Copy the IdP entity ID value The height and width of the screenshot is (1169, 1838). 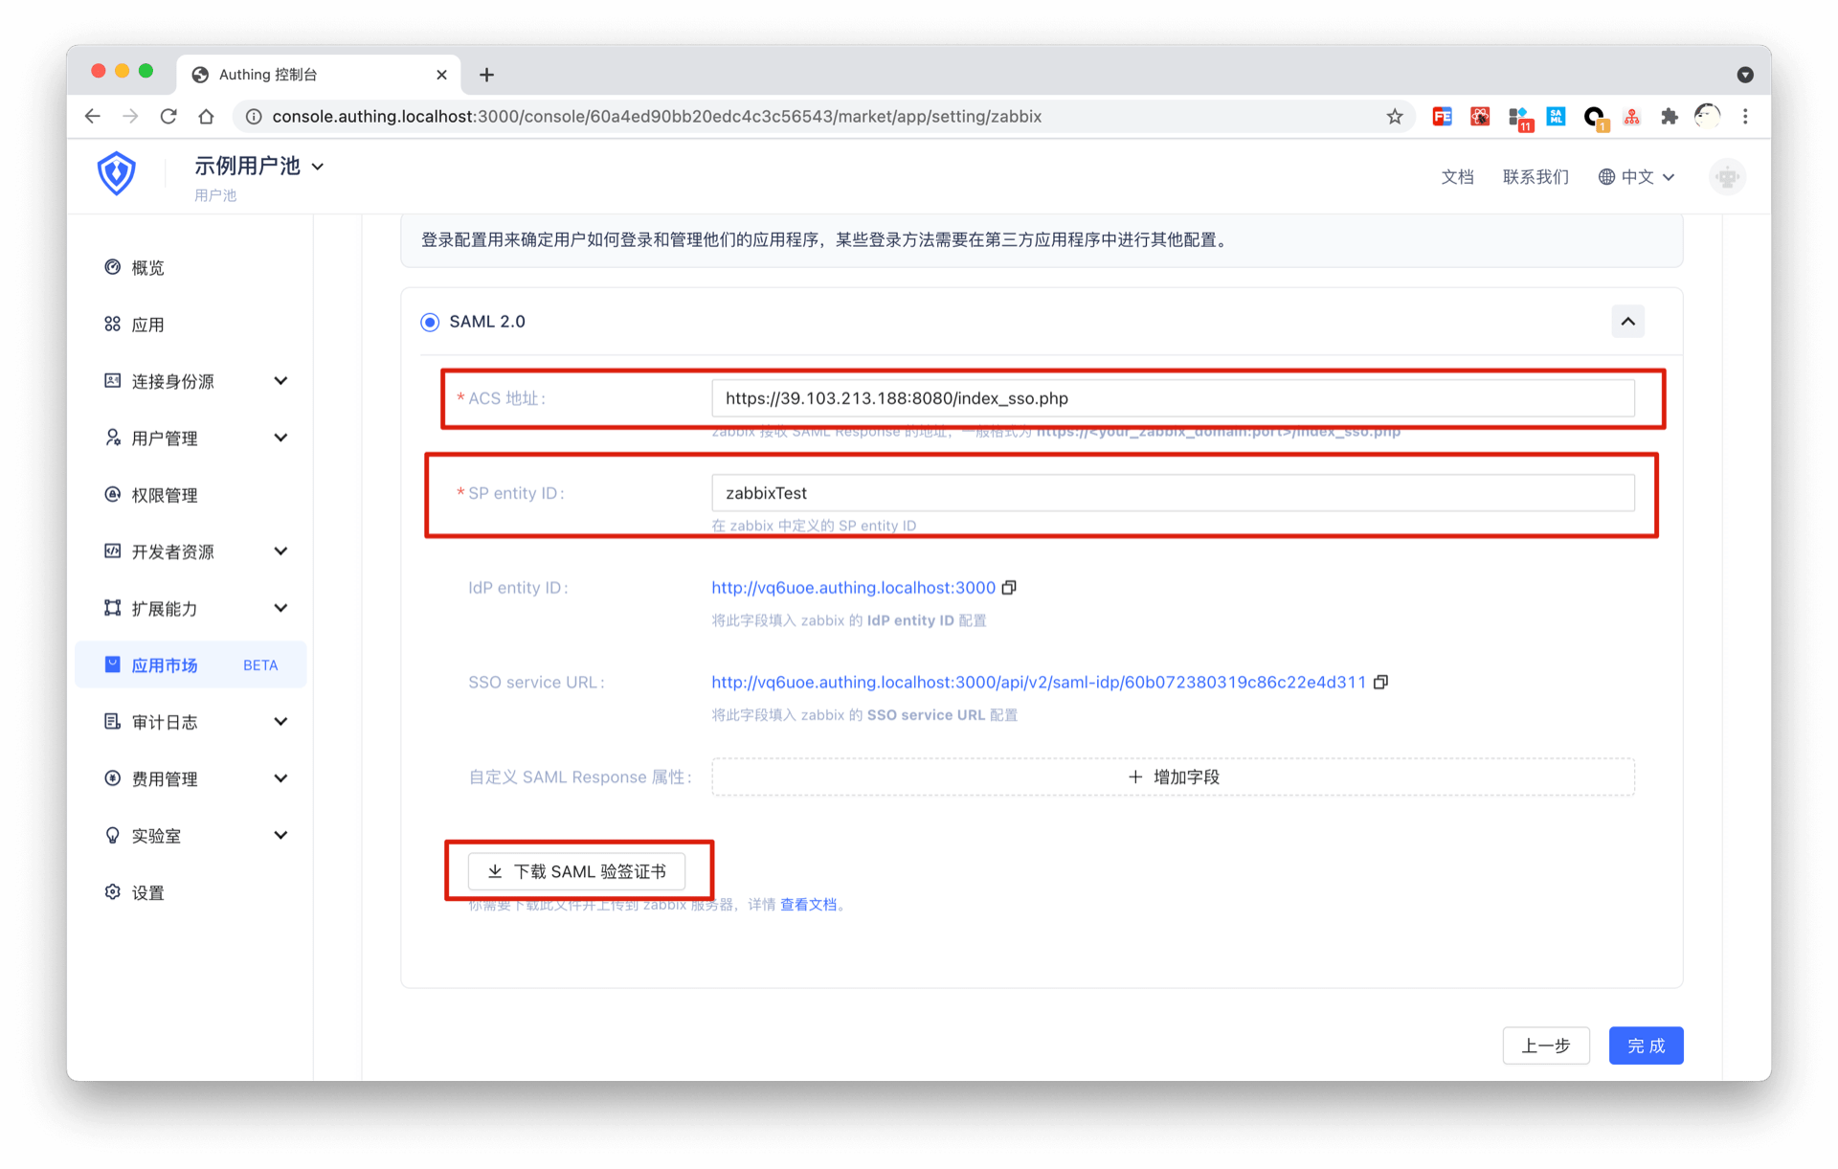pyautogui.click(x=1009, y=588)
